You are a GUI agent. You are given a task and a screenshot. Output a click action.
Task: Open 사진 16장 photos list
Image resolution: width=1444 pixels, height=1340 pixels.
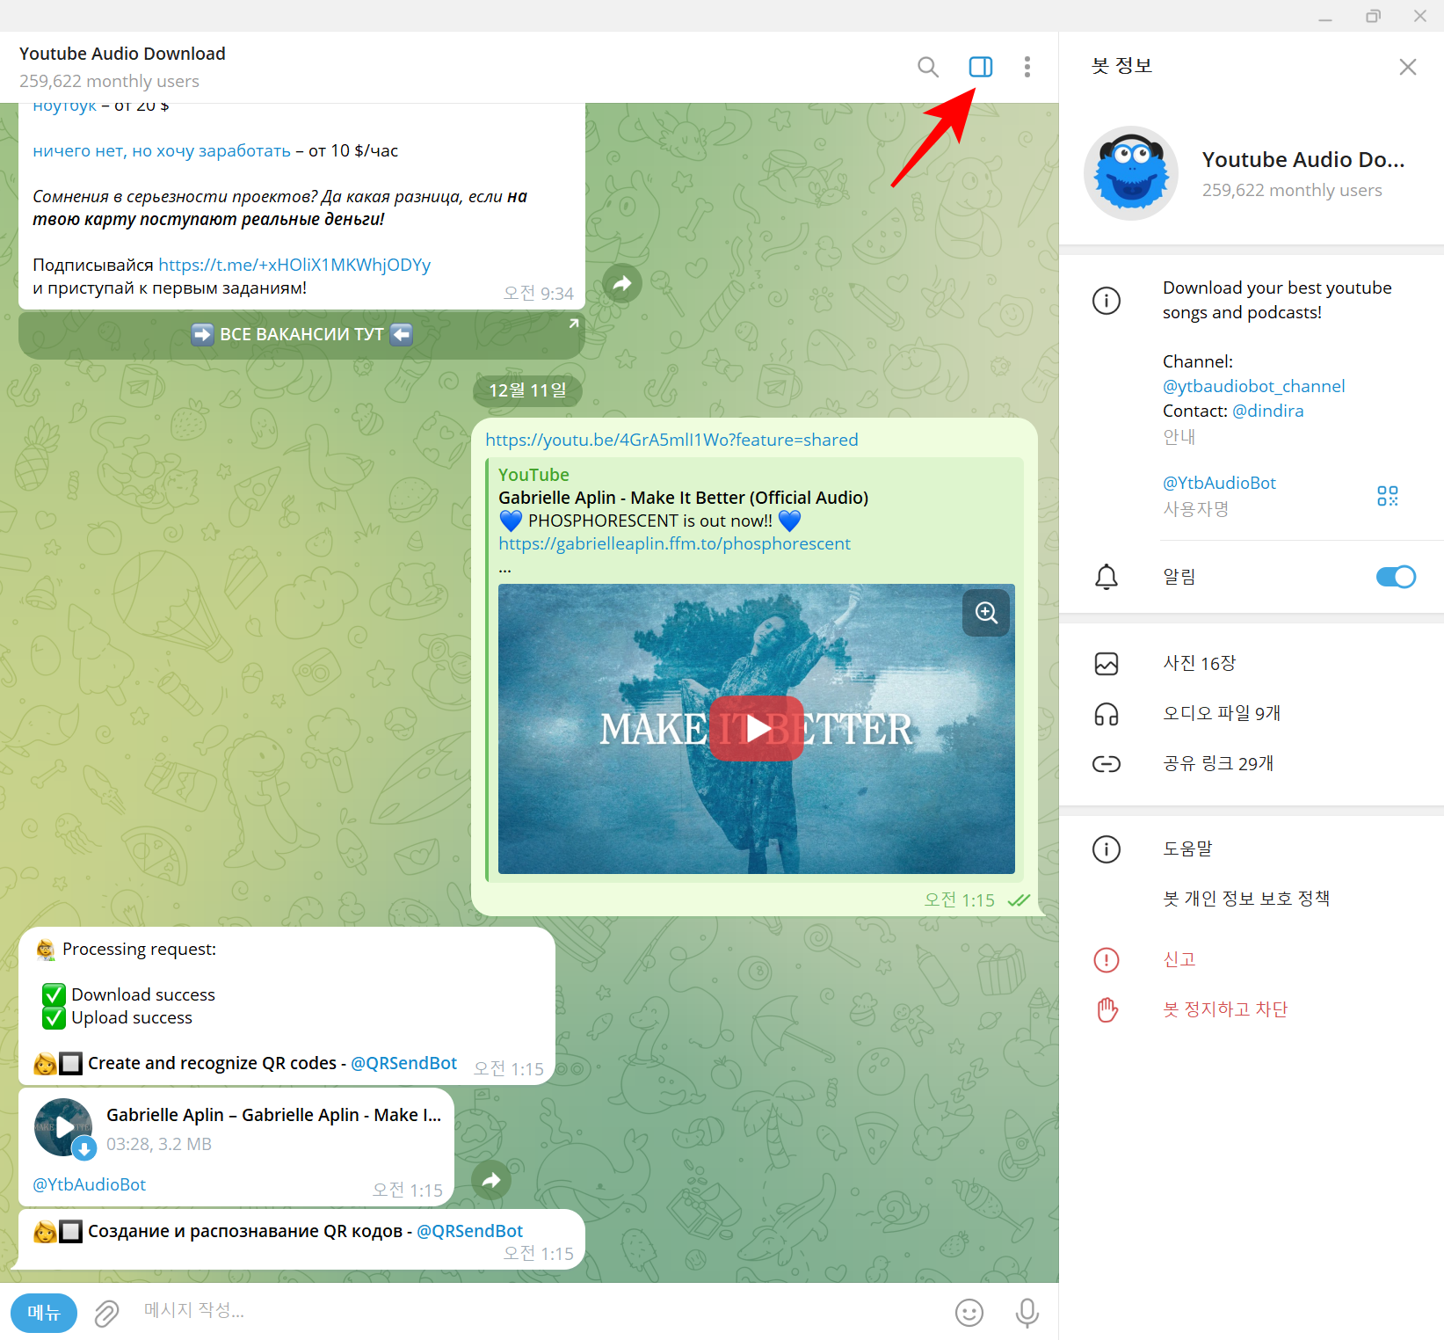(x=1199, y=663)
